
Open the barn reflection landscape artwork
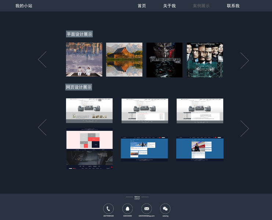point(124,60)
